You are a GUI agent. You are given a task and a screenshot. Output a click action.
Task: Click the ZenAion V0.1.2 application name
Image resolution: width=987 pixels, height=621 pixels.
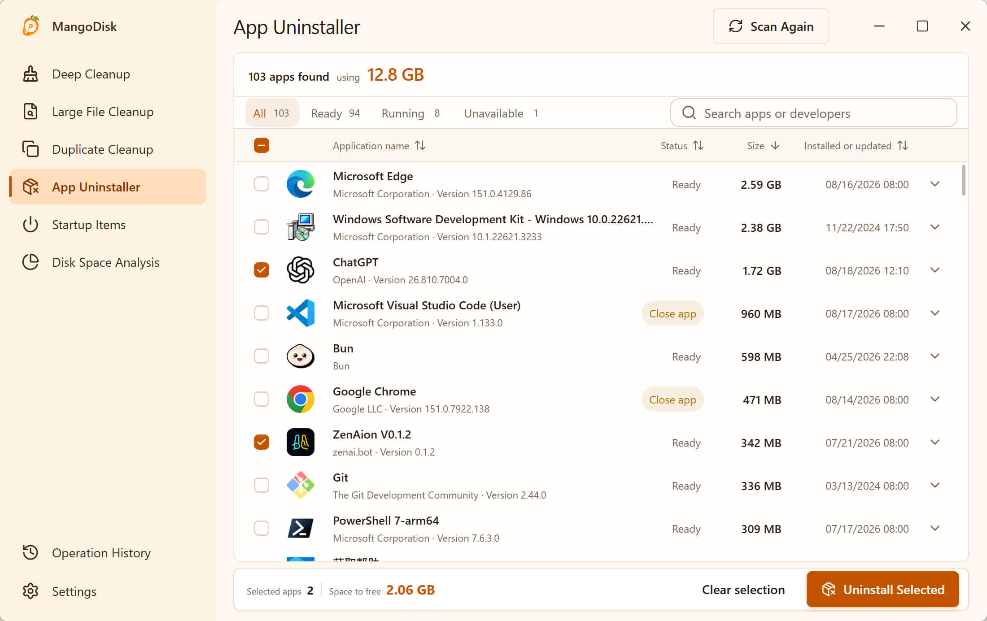pyautogui.click(x=372, y=434)
